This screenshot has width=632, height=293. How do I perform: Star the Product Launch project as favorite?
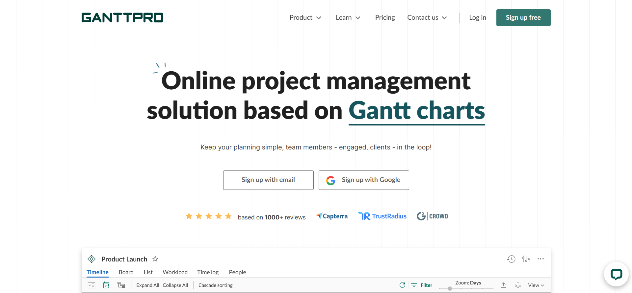[x=155, y=259]
